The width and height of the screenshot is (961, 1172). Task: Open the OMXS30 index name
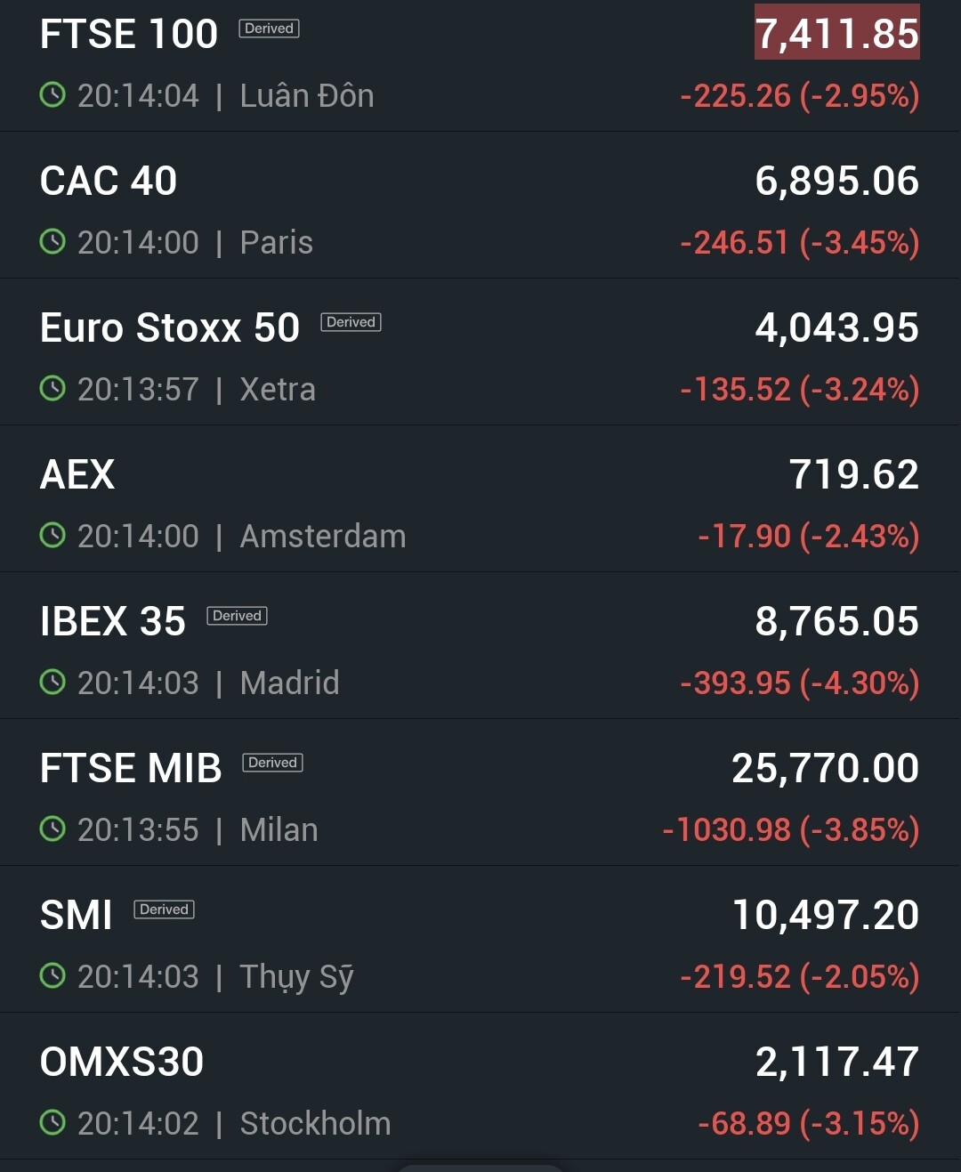pos(122,1062)
